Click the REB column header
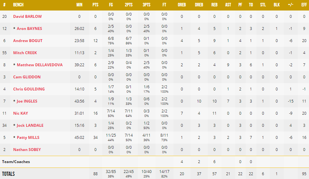 tap(214, 5)
